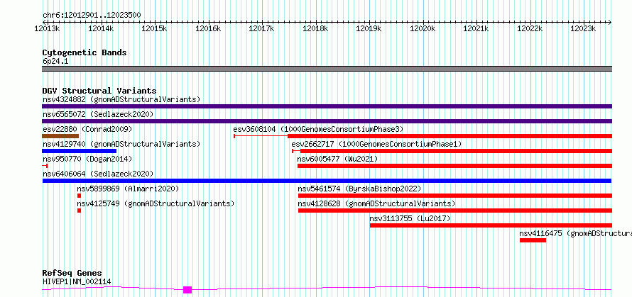Screen dimensions: 632x297
Task: Select the short red nsv4116475 variant bar
Action: [x=533, y=240]
